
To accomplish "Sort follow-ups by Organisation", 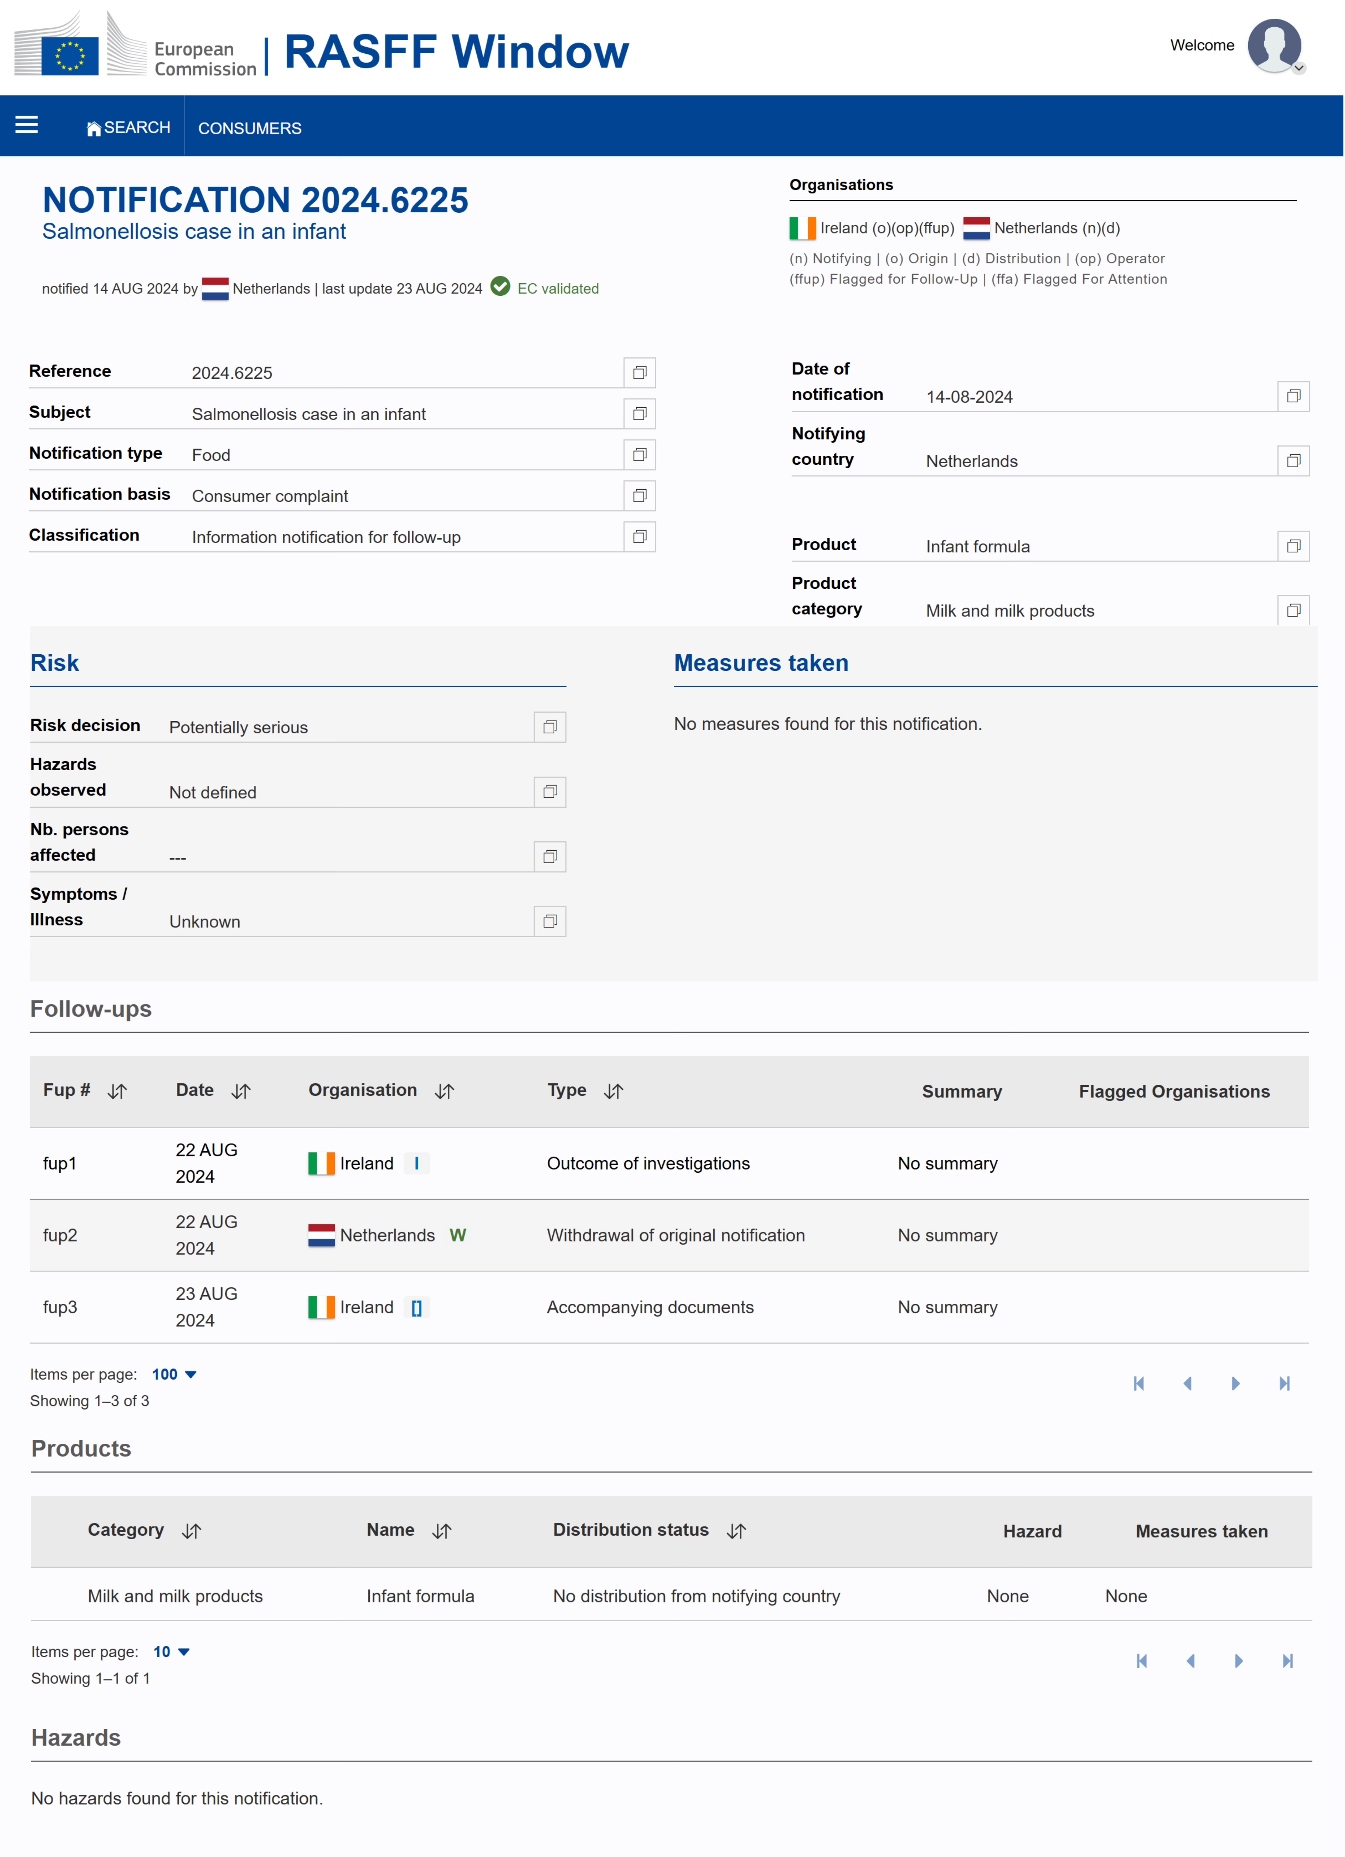I will point(444,1091).
